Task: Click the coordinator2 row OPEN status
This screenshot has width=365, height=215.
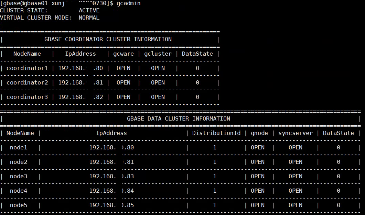Action: coord(124,82)
